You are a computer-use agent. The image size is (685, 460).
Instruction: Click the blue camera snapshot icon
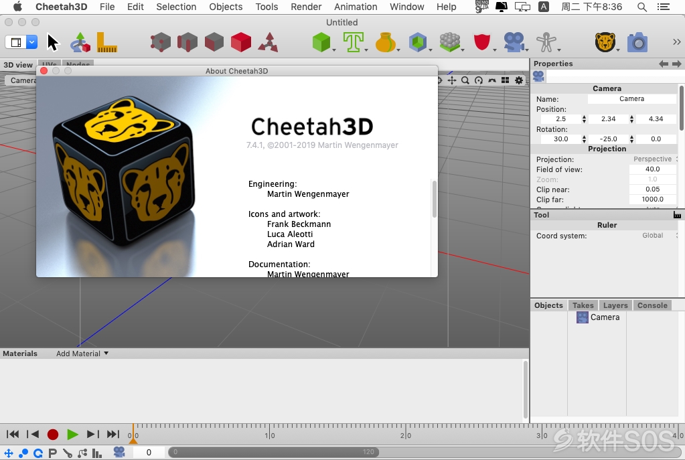637,42
